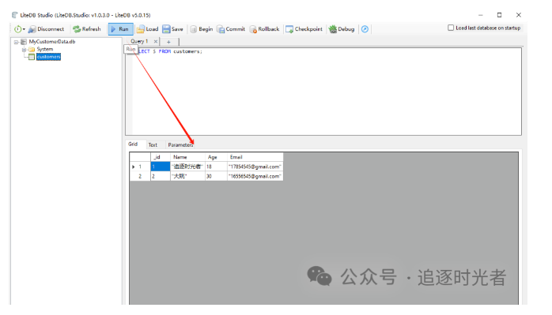Click the Name column header

tap(187, 157)
